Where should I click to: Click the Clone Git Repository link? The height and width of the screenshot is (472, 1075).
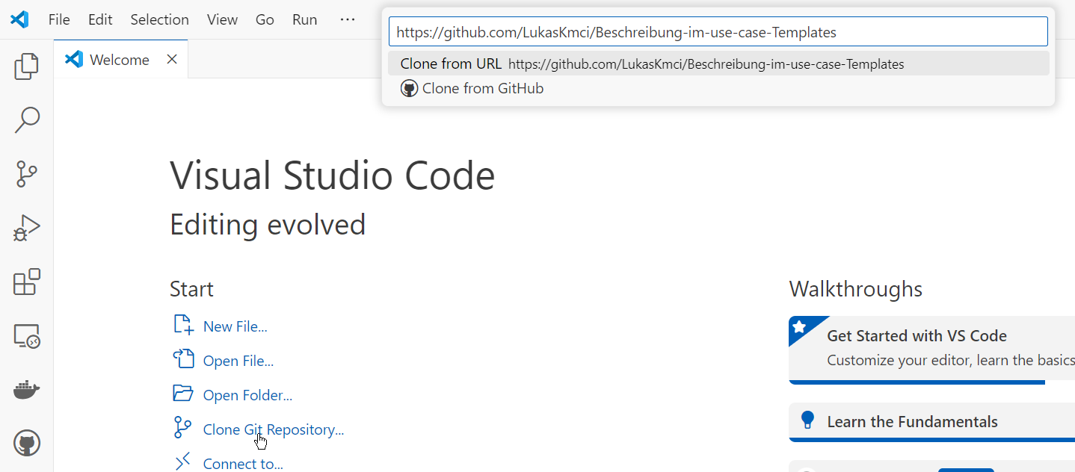(274, 429)
